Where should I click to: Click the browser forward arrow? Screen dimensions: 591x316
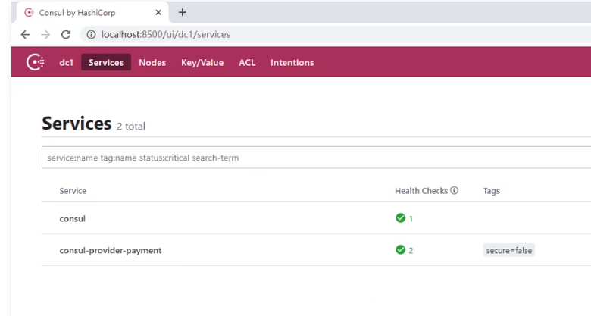(45, 34)
